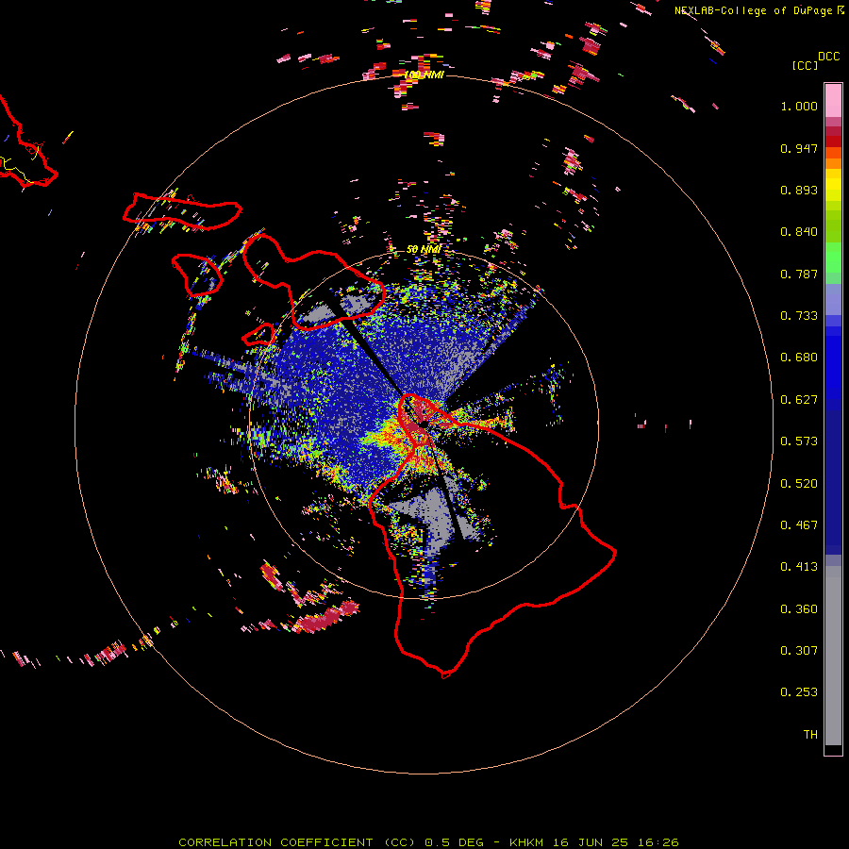Click the 0.733 color scale label
The image size is (849, 849).
(x=799, y=316)
